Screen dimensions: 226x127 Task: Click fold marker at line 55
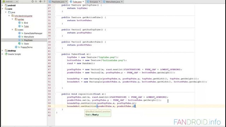click(55, 94)
